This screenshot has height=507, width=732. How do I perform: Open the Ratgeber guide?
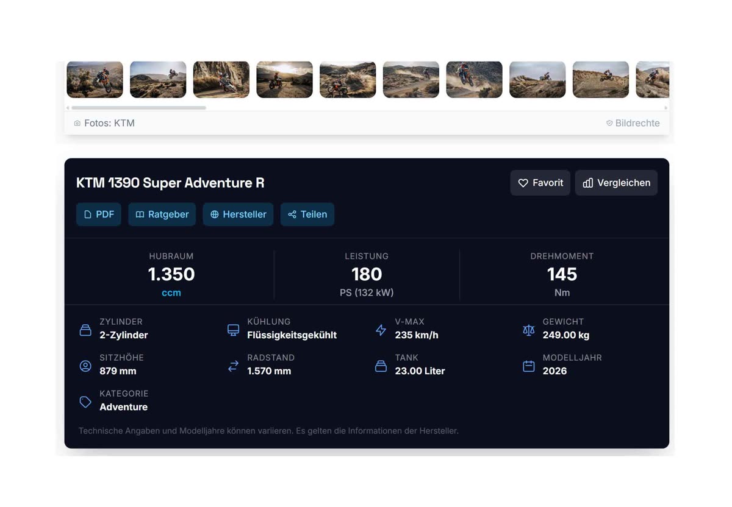tap(162, 214)
